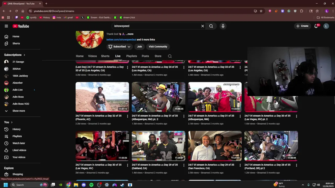
Task: Open the gmail bookmark
Action: (x=68, y=17)
